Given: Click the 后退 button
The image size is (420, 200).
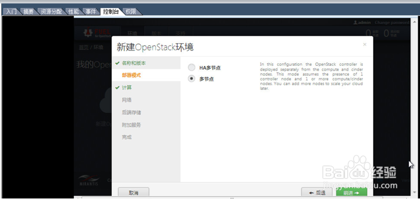Looking at the screenshot, I should point(317,193).
